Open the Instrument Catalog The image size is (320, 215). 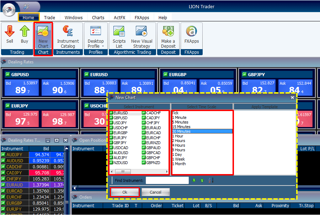[x=68, y=36]
